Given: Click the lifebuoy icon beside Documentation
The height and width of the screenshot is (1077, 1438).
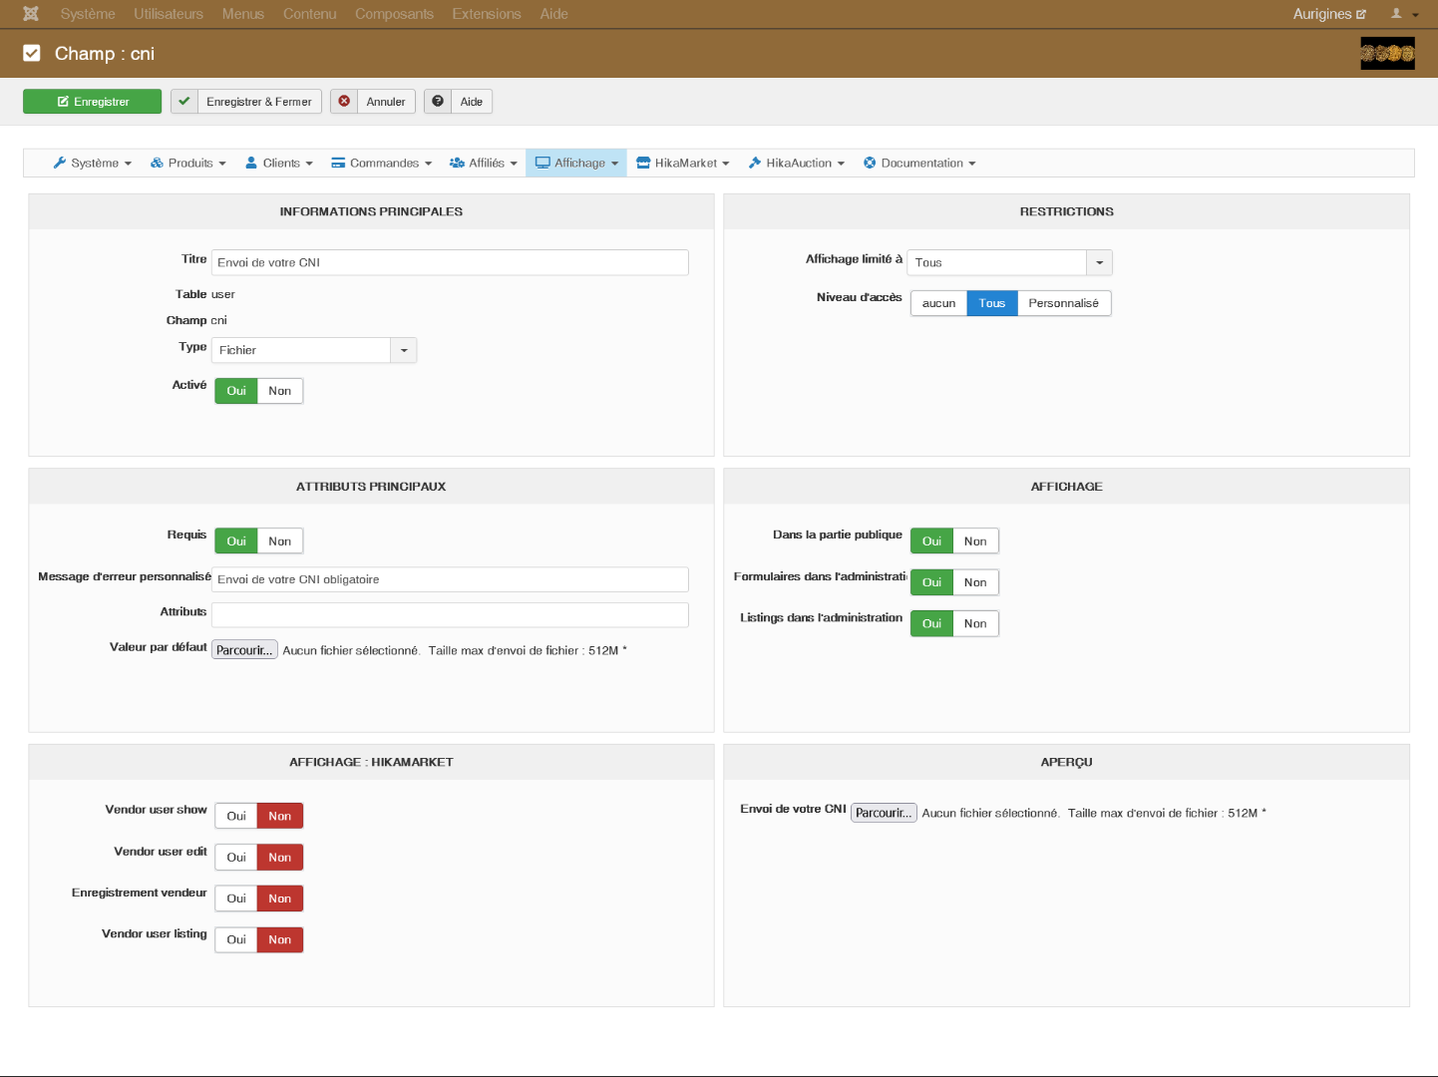Looking at the screenshot, I should click(x=870, y=164).
